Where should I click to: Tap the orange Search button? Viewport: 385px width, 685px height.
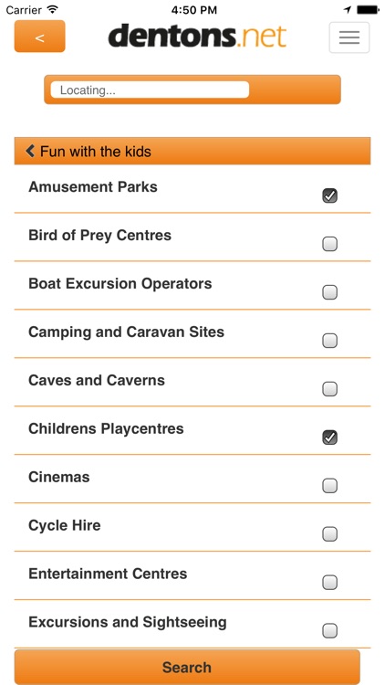[187, 667]
